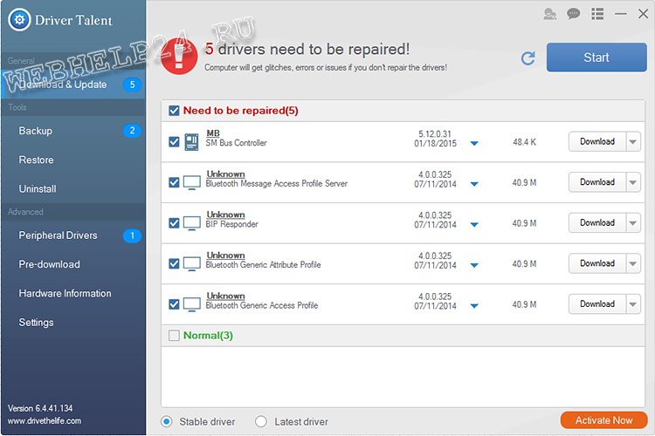655x436 pixels.
Task: Open the Peripheral Drivers section
Action: coord(73,235)
